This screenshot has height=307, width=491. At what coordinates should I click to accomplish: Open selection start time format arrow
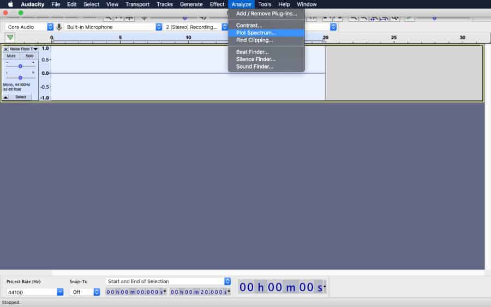pyautogui.click(x=165, y=291)
